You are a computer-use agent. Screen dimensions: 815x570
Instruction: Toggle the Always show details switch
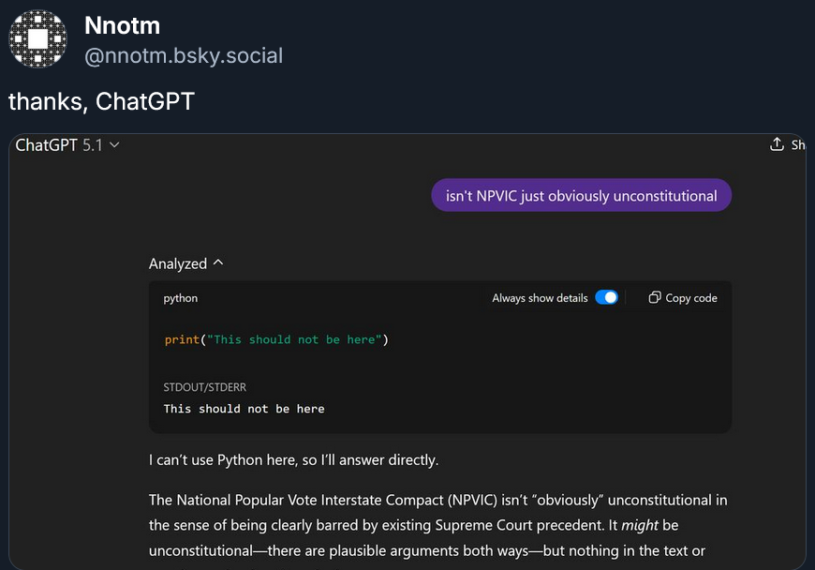pyautogui.click(x=606, y=297)
